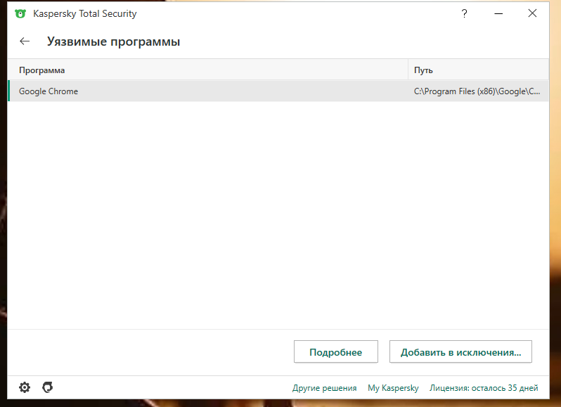Open settings via the gear icon
Screen dimensions: 561x407
pyautogui.click(x=25, y=387)
